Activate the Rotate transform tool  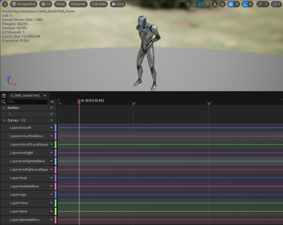(x=201, y=4)
